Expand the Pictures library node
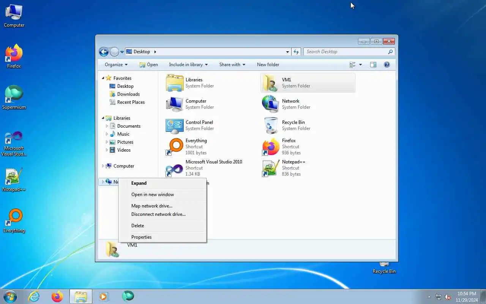Image resolution: width=486 pixels, height=304 pixels. point(107,142)
